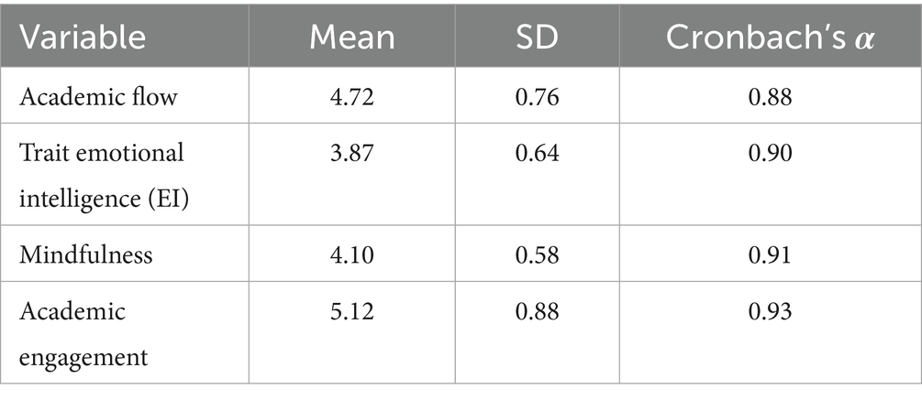Click the Academic engagement row label
922x400 pixels.
(83, 333)
